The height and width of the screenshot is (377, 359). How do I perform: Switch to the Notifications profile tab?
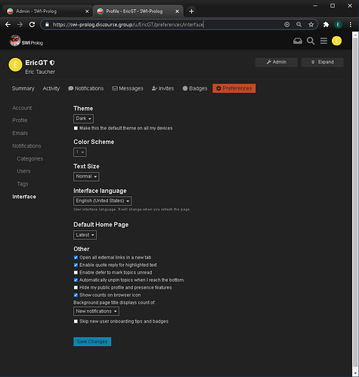85,88
